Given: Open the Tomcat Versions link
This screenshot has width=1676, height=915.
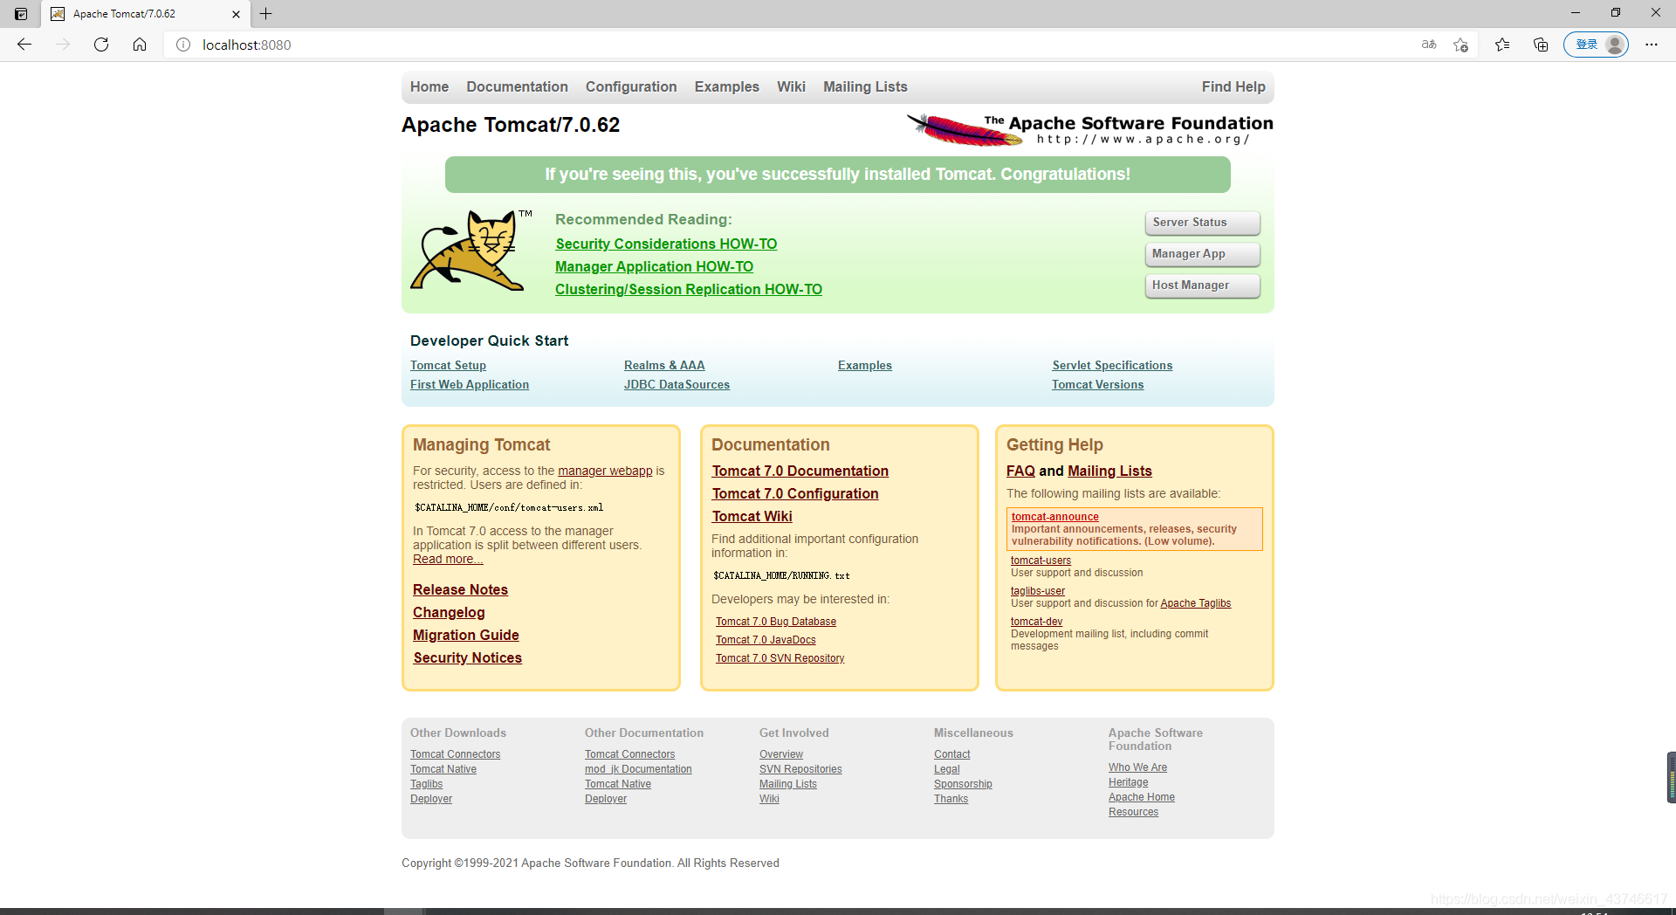Looking at the screenshot, I should 1097,384.
